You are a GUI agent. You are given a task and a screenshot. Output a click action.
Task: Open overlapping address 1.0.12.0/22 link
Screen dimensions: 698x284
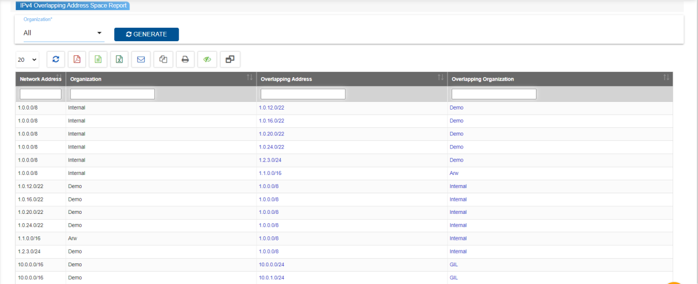271,108
